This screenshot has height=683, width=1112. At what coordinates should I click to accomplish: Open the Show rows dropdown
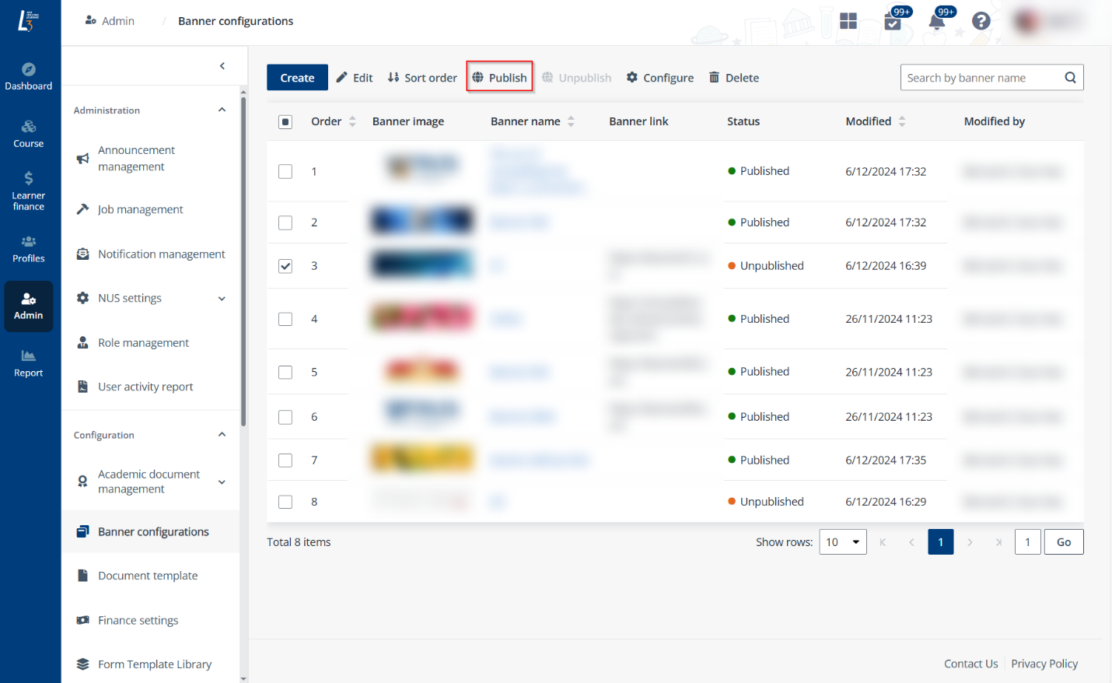[x=843, y=542]
